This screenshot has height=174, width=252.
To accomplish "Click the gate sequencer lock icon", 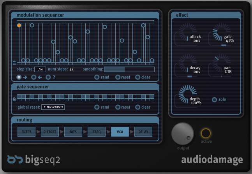I will click(x=14, y=99).
